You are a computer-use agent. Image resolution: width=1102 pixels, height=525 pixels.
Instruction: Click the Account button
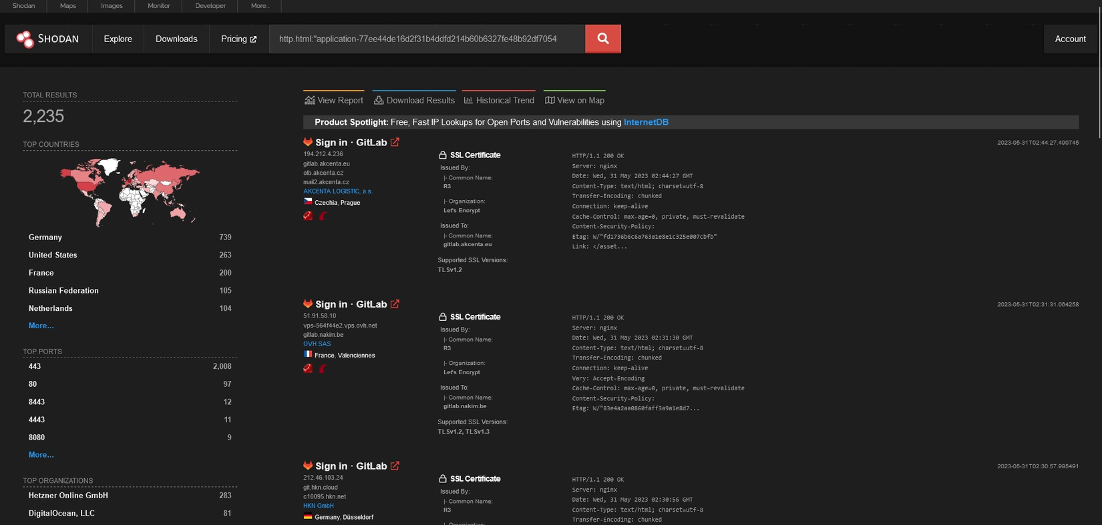pos(1070,39)
